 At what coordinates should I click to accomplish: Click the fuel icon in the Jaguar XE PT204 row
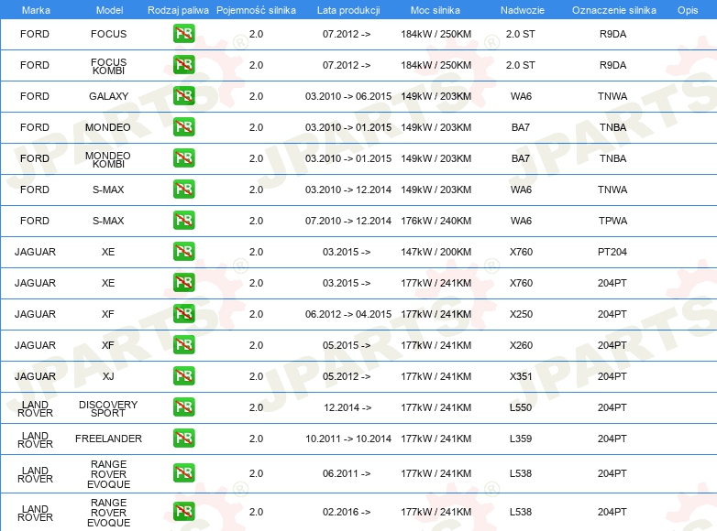pos(183,252)
